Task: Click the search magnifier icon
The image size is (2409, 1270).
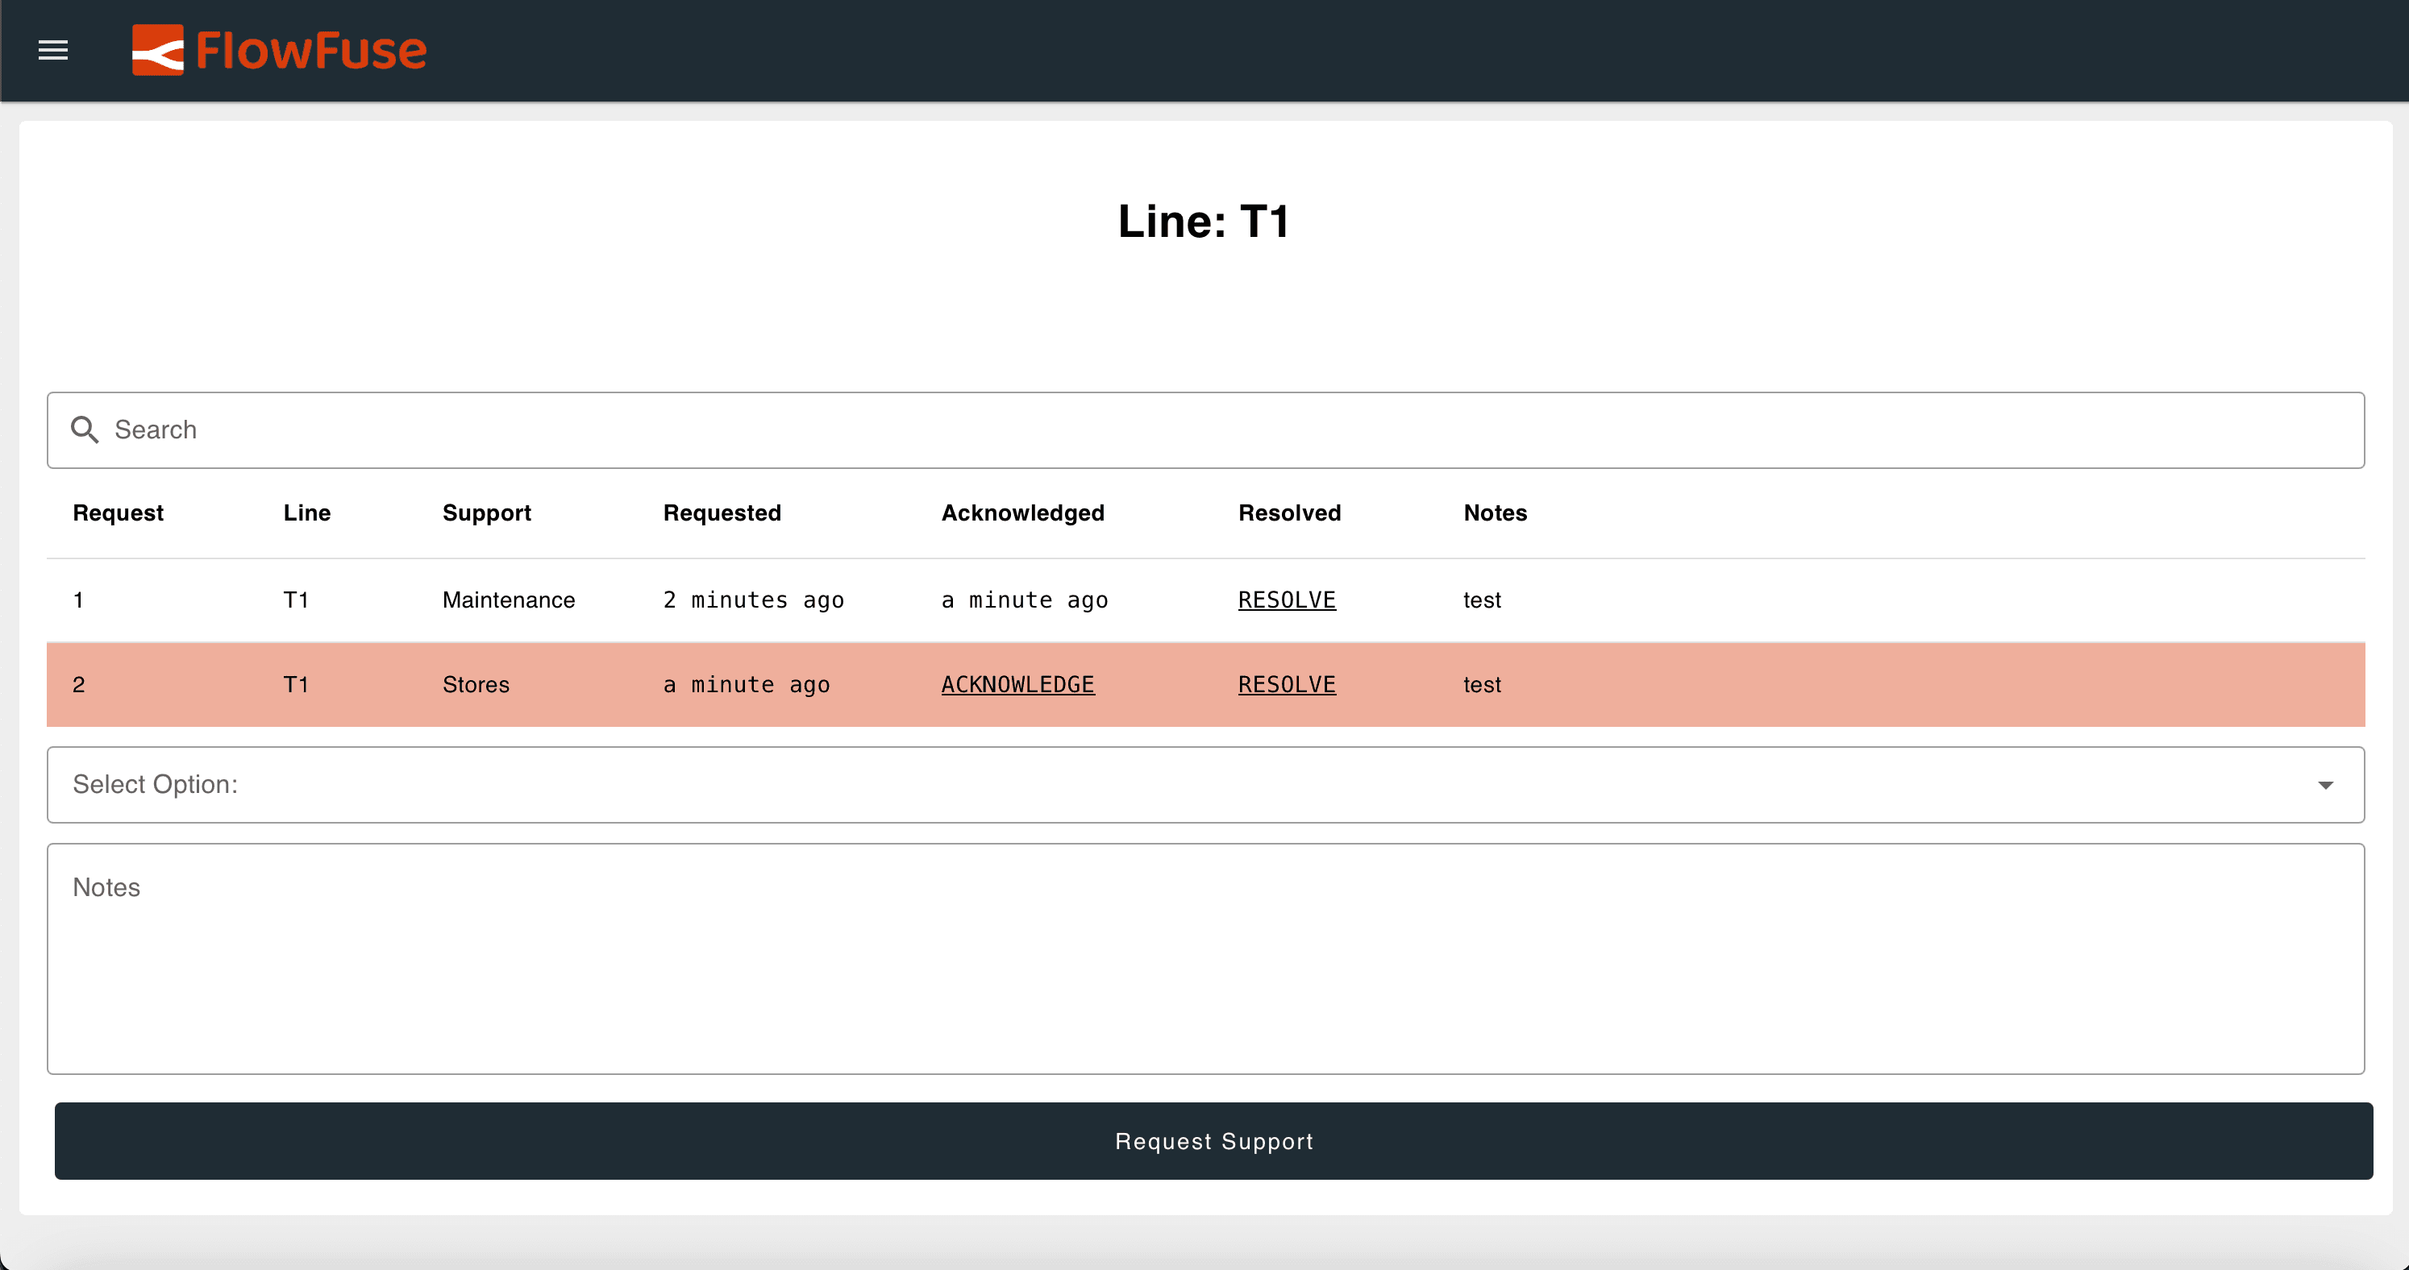Action: click(x=84, y=430)
